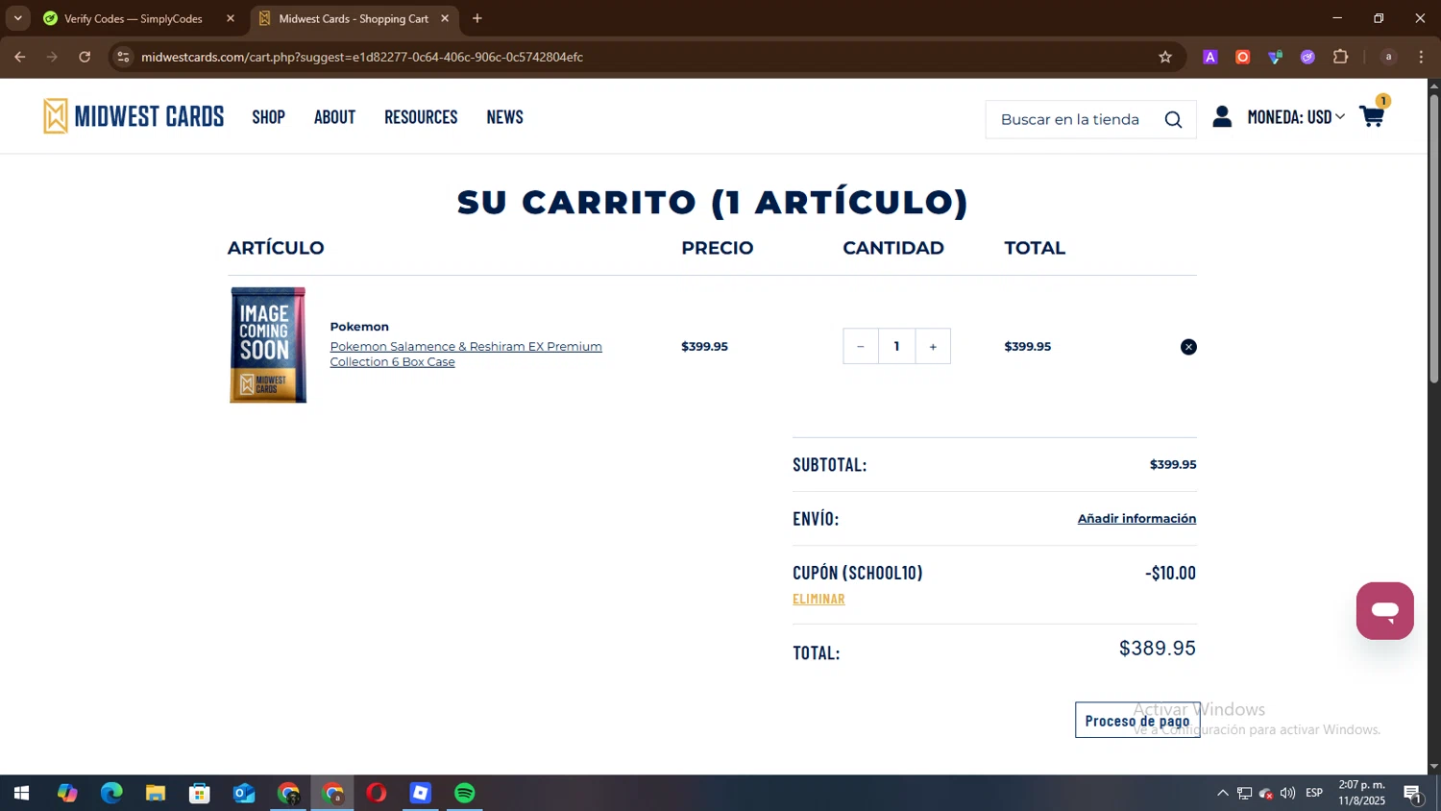Open Outlook from the taskbar
This screenshot has height=811, width=1441.
(x=244, y=793)
